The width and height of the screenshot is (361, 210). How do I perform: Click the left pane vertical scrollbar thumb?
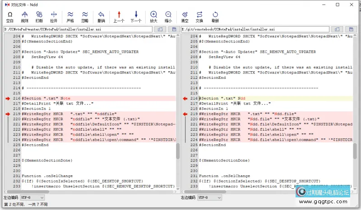pos(178,151)
